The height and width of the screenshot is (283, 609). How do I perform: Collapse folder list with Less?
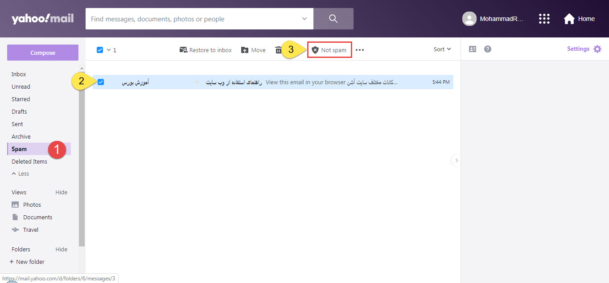tap(20, 174)
